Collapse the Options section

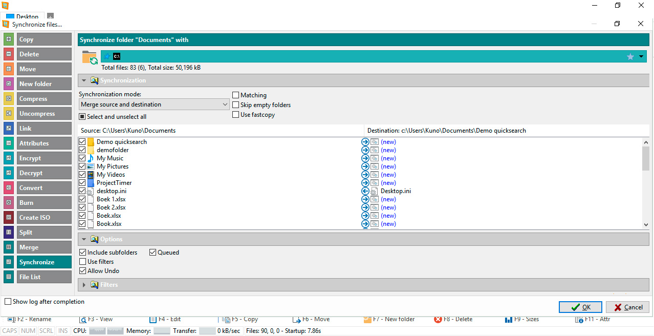[x=84, y=239]
